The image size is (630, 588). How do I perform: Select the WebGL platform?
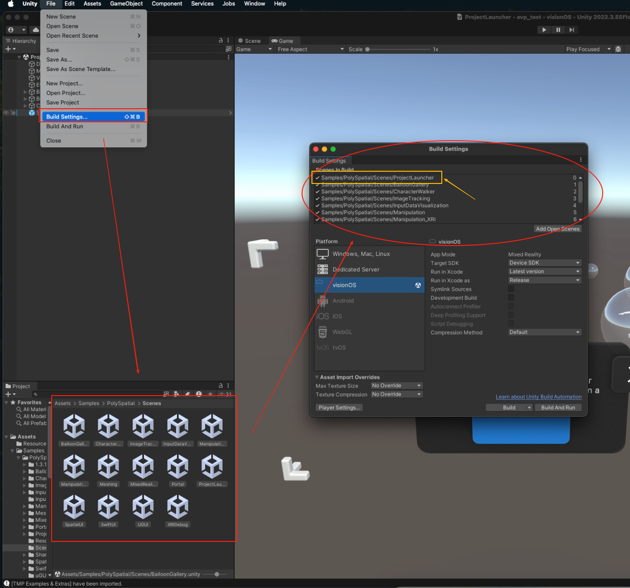pos(369,332)
